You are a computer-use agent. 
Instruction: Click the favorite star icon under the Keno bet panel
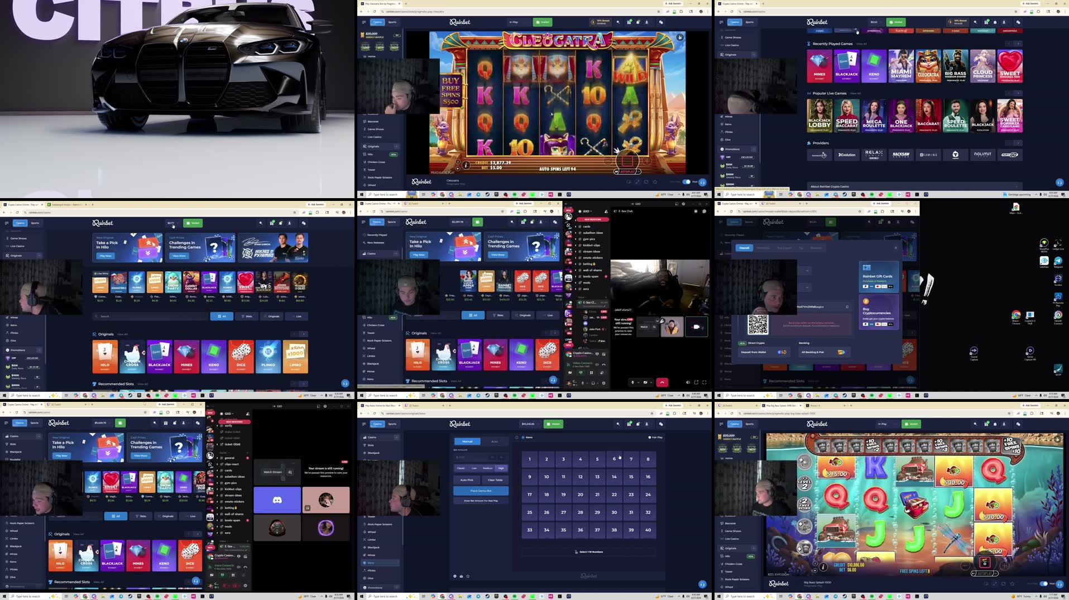click(x=468, y=576)
